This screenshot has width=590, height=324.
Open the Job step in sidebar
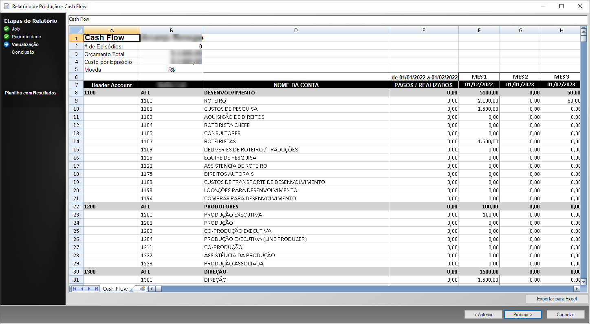pos(16,29)
